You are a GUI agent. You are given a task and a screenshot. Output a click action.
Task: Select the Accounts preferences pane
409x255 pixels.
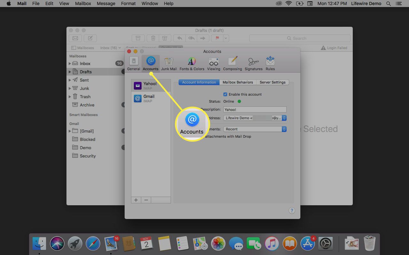pyautogui.click(x=150, y=64)
